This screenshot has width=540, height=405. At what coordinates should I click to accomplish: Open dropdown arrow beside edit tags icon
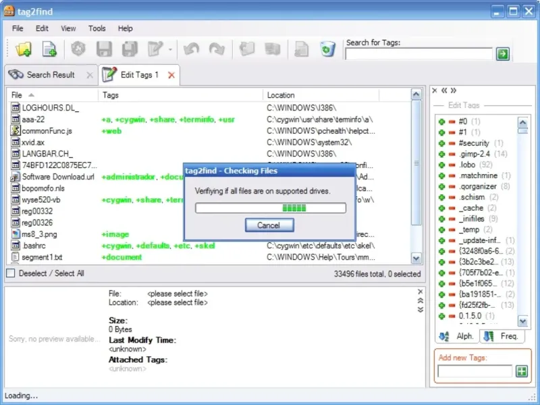pos(170,49)
